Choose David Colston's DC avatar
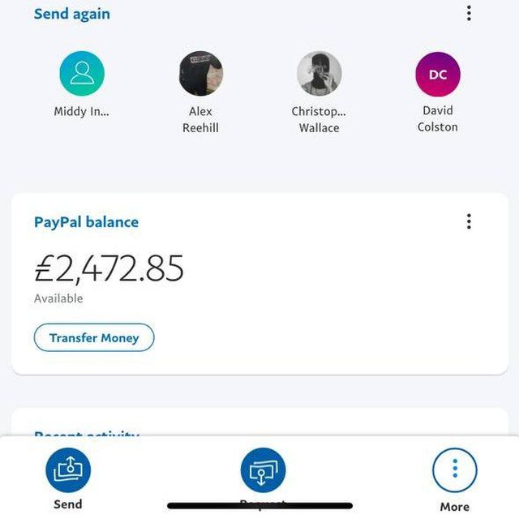The height and width of the screenshot is (519, 519). [437, 74]
